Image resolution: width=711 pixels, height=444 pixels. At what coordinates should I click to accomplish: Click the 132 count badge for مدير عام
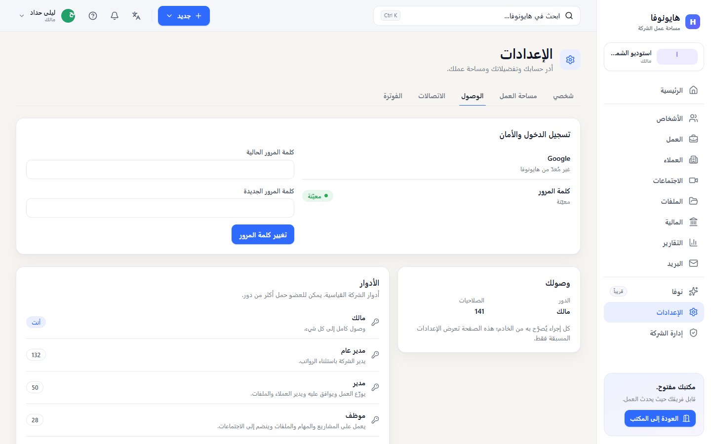[x=36, y=355]
